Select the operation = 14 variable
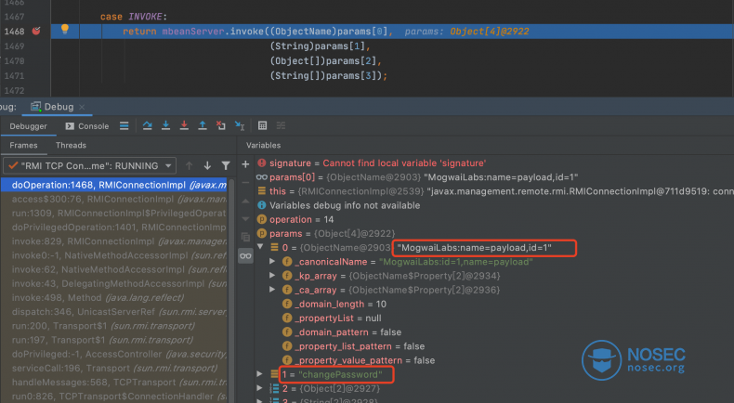Image resolution: width=734 pixels, height=403 pixels. (494, 219)
